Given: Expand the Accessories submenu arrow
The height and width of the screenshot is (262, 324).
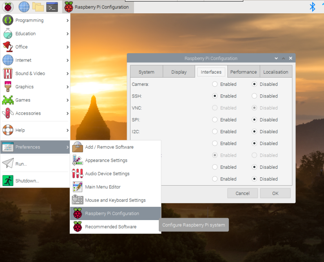Looking at the screenshot, I should coord(67,113).
